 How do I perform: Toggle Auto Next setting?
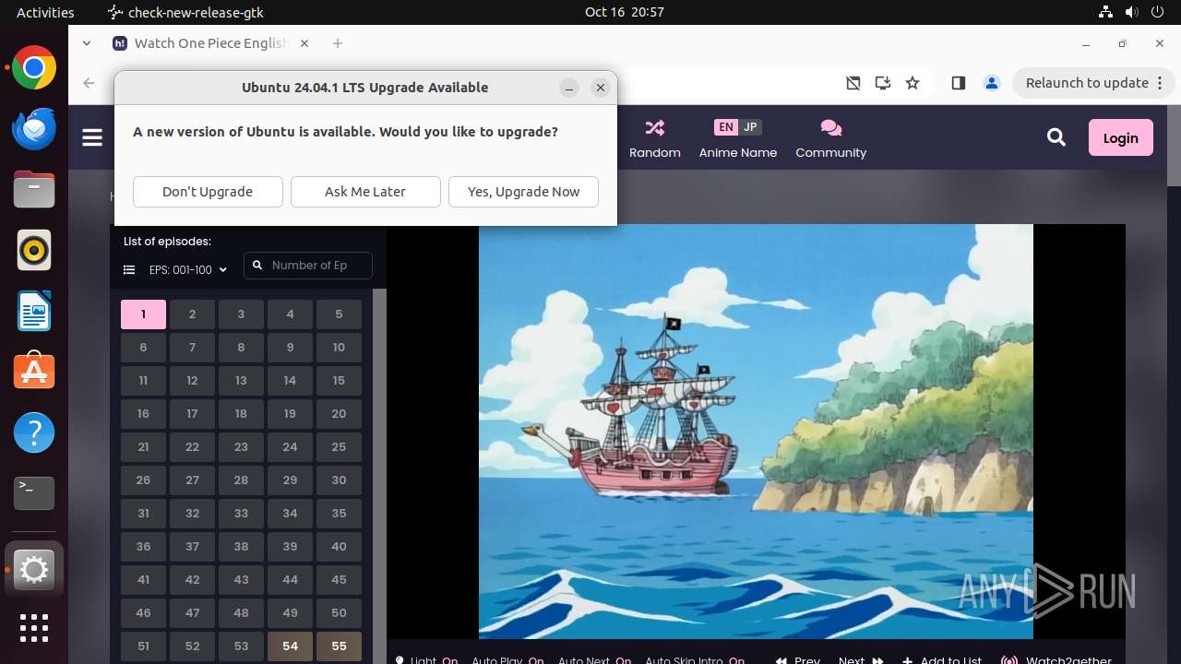pos(594,660)
